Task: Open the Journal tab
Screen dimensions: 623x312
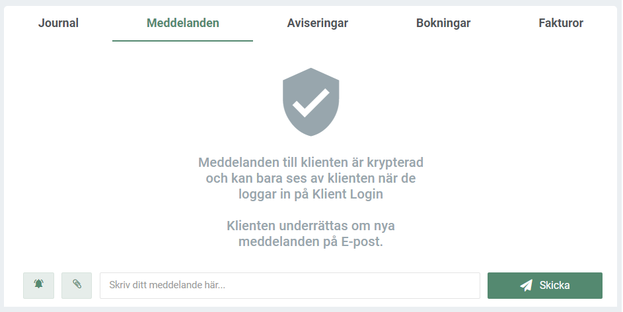Action: (x=58, y=23)
